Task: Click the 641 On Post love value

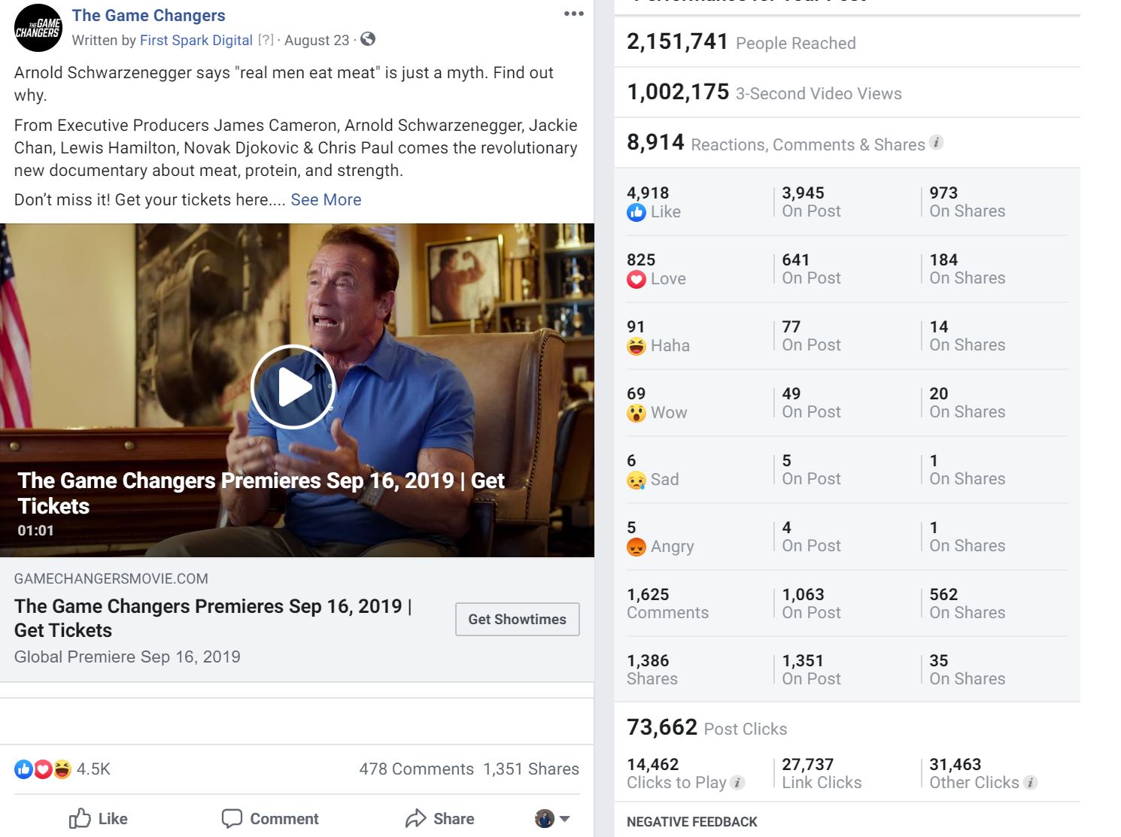Action: coord(796,260)
